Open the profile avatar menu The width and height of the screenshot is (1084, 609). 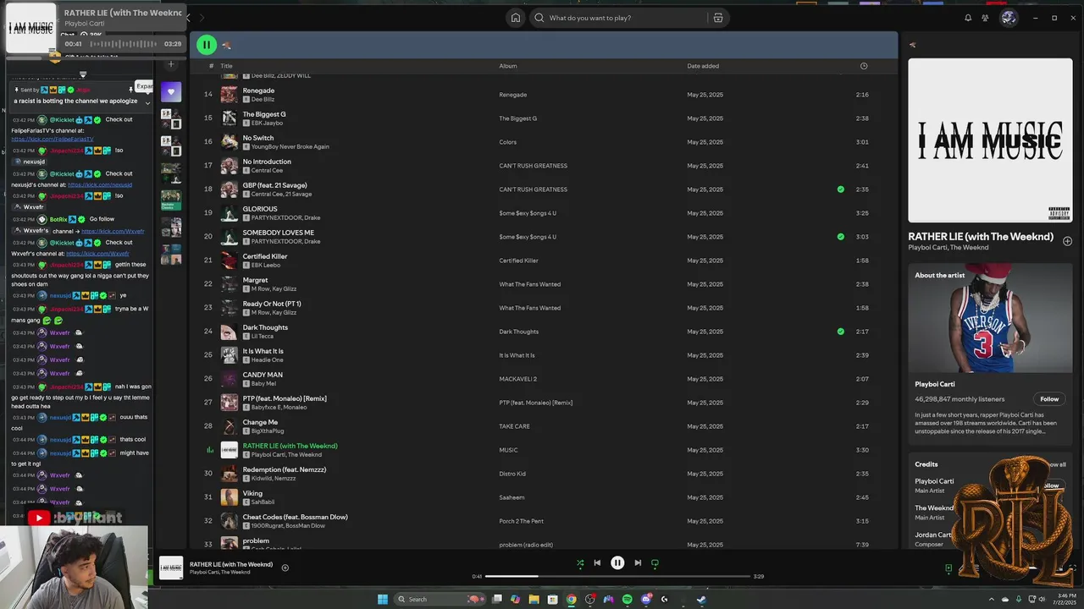click(x=1009, y=18)
